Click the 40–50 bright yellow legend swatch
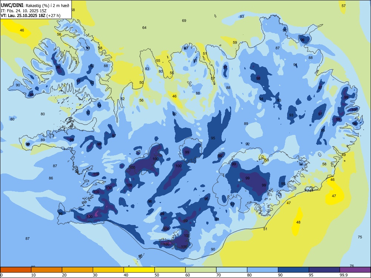This screenshot has width=371, height=278. pos(139,270)
